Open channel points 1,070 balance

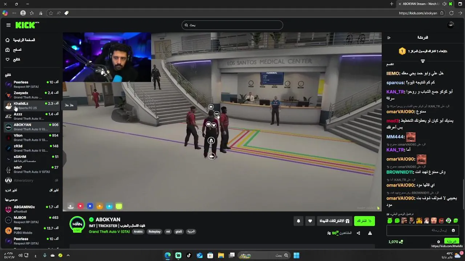click(x=396, y=242)
